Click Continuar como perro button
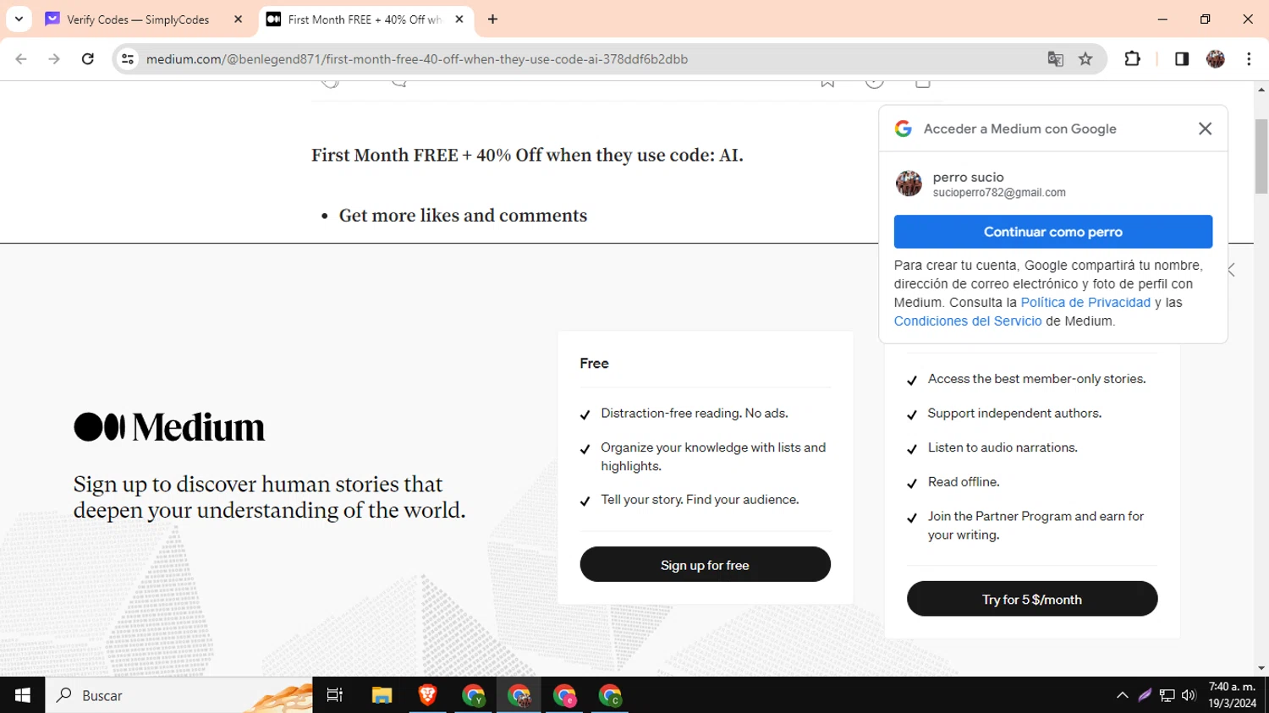1269x713 pixels. pos(1053,232)
